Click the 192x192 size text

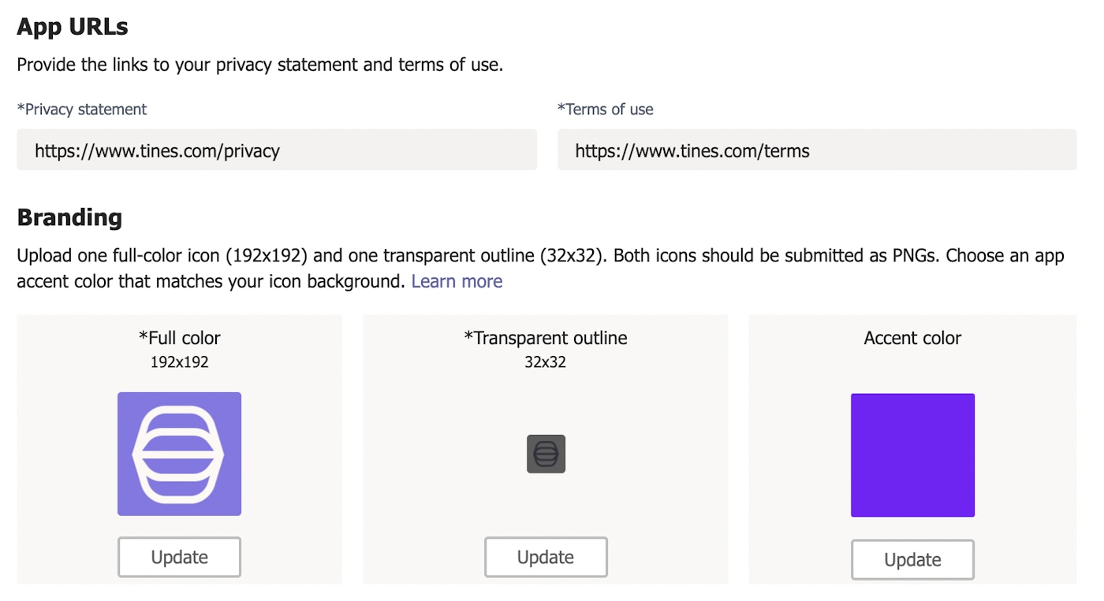point(179,362)
